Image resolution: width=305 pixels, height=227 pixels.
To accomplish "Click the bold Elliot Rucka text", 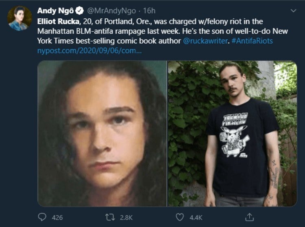I will coord(58,22).
